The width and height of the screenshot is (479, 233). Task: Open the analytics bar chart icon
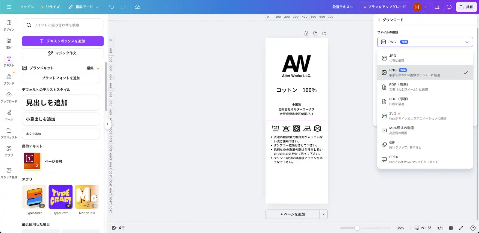pos(437,7)
